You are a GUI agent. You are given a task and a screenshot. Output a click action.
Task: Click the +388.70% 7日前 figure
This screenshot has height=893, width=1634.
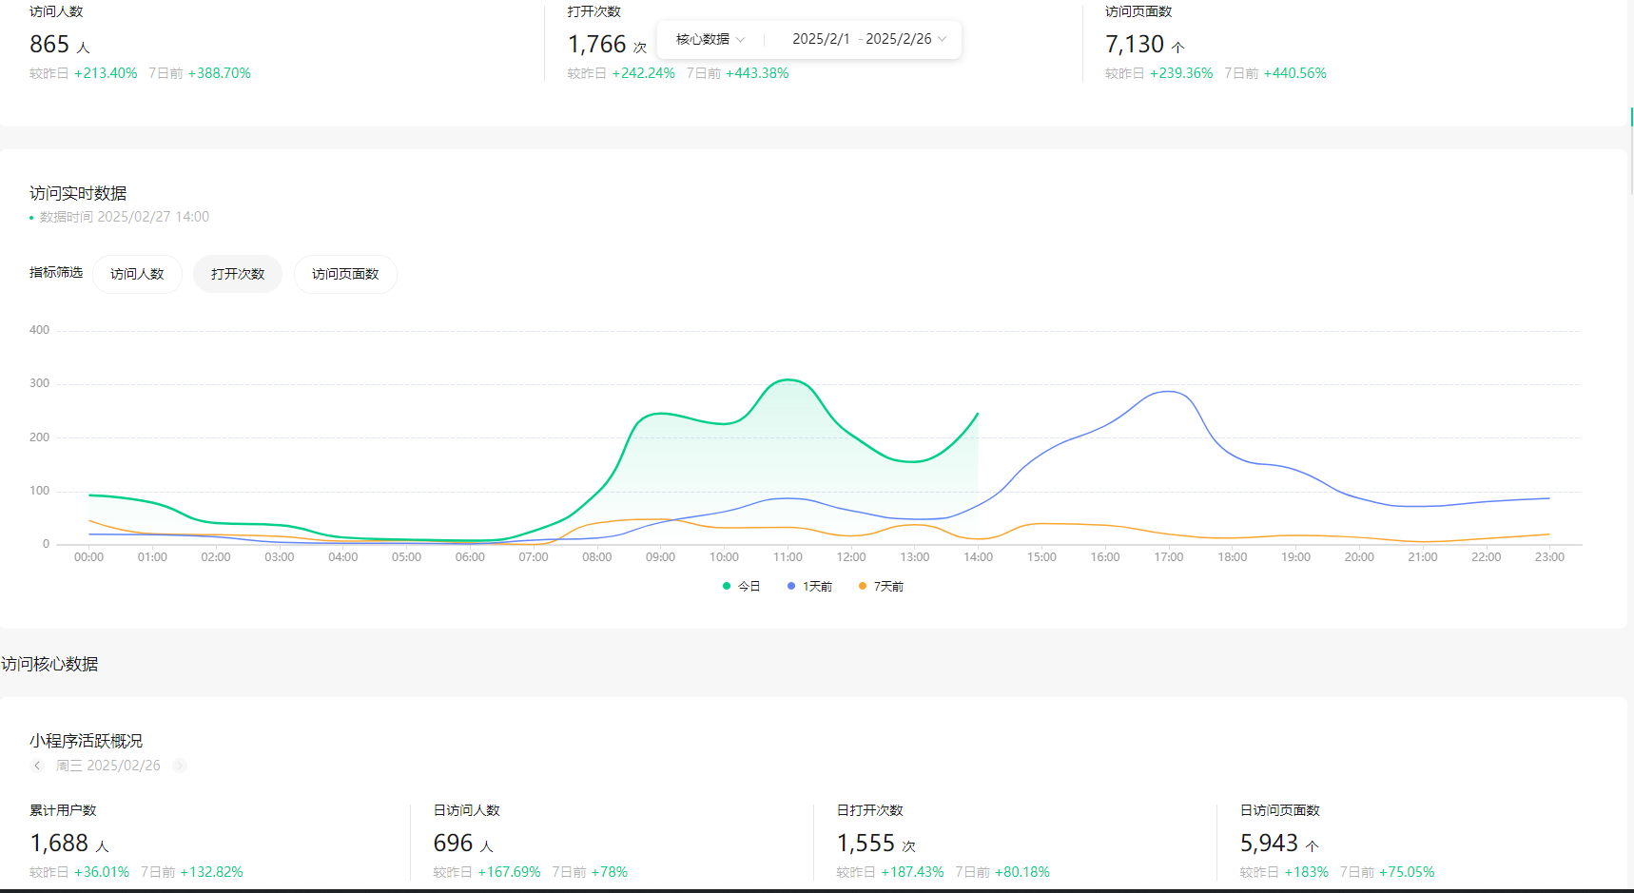pyautogui.click(x=220, y=73)
